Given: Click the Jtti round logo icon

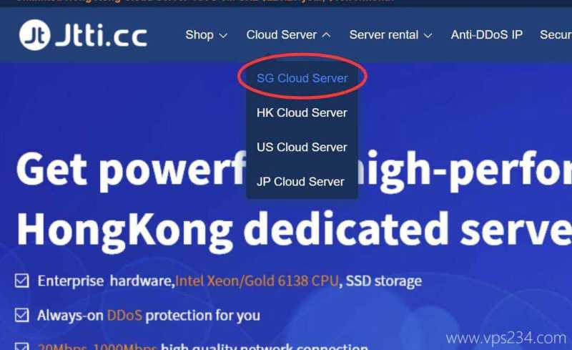Looking at the screenshot, I should click(x=34, y=34).
